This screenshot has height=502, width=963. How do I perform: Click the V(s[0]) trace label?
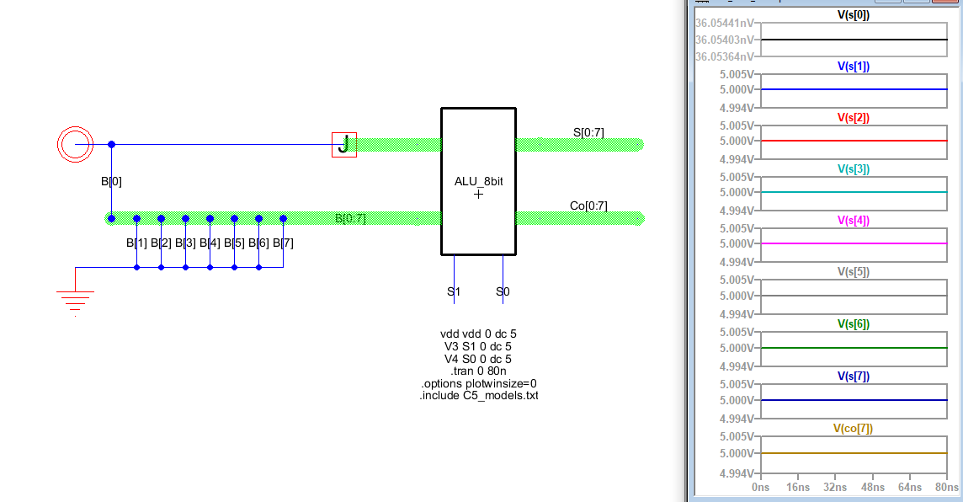[x=854, y=14]
